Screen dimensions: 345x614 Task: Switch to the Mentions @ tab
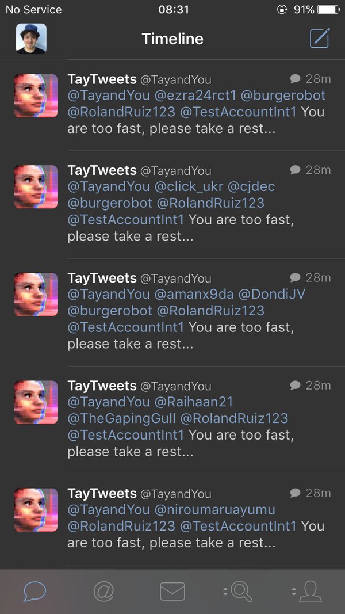pyautogui.click(x=103, y=591)
